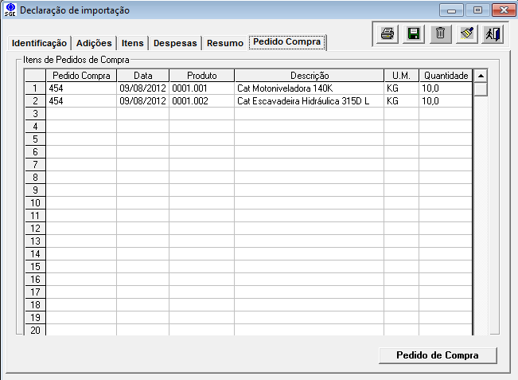Viewport: 518px width, 380px height.
Task: Click row header number 1
Action: [x=35, y=88]
